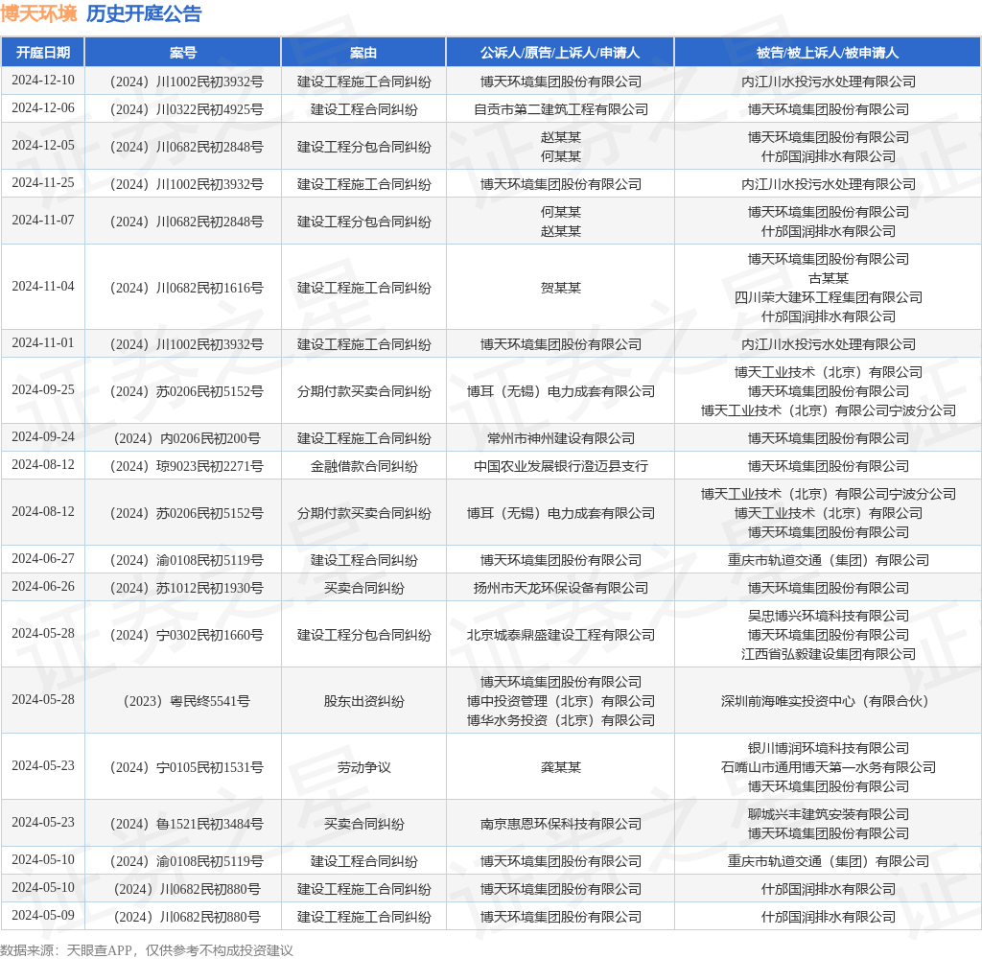982x959 pixels.
Task: Click plaintiff 南京惠恩环保科技有限公司
Action: pyautogui.click(x=560, y=824)
